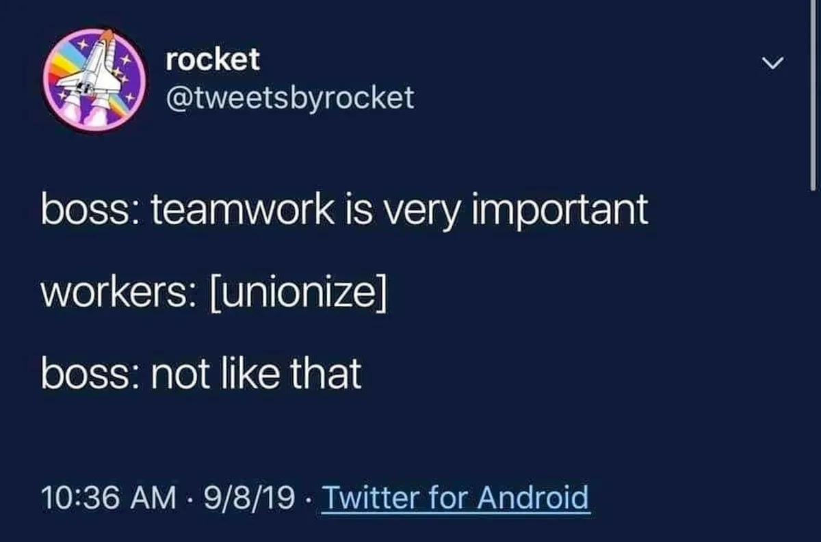Open the @tweetsbyrocket handle
The image size is (821, 542).
(289, 98)
